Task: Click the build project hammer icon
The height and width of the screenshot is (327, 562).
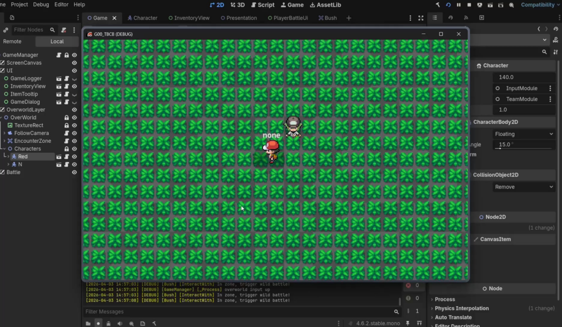Action: (437, 5)
